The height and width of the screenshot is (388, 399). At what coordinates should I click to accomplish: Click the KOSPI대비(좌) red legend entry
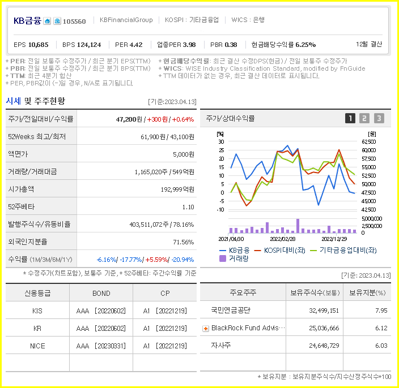[x=279, y=251]
